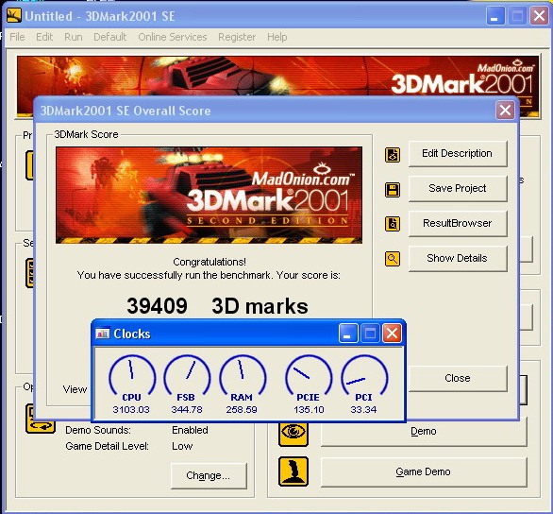The image size is (553, 514).
Task: Open the File menu
Action: pos(17,37)
